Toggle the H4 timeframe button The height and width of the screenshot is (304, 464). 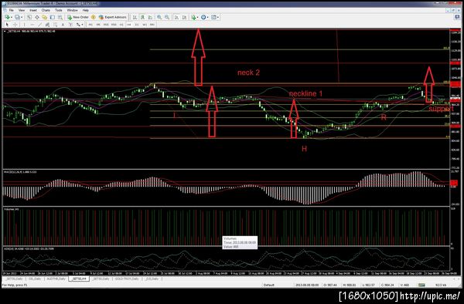pyautogui.click(x=129, y=25)
